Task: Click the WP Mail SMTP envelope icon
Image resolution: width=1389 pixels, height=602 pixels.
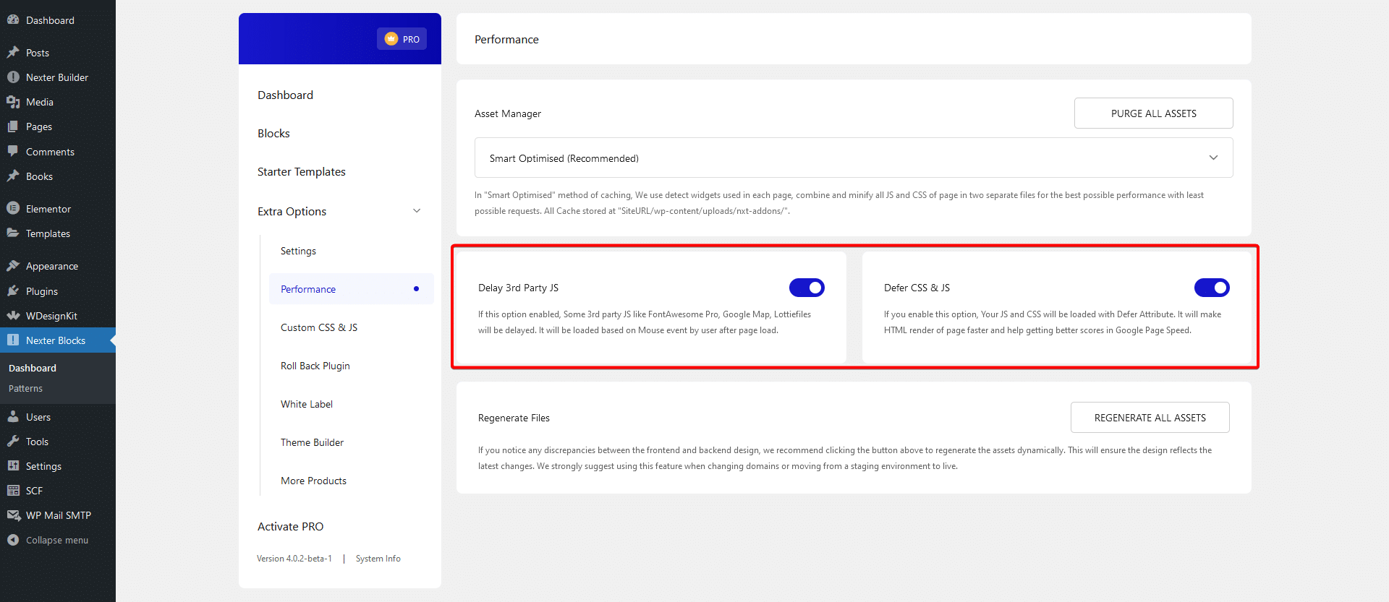Action: pos(13,515)
